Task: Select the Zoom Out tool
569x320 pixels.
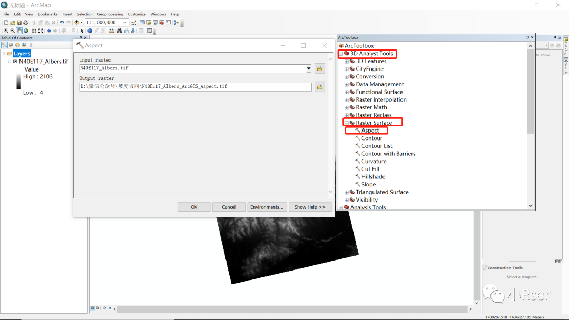Action: (12, 31)
